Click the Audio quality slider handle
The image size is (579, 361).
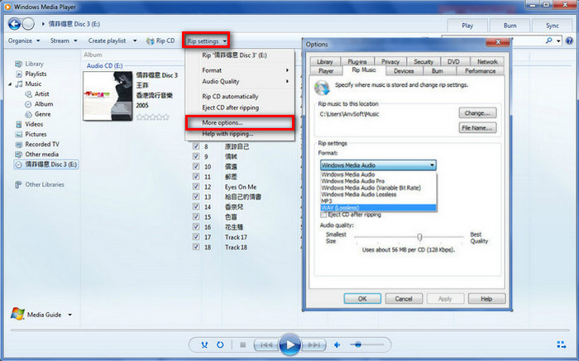coord(419,237)
